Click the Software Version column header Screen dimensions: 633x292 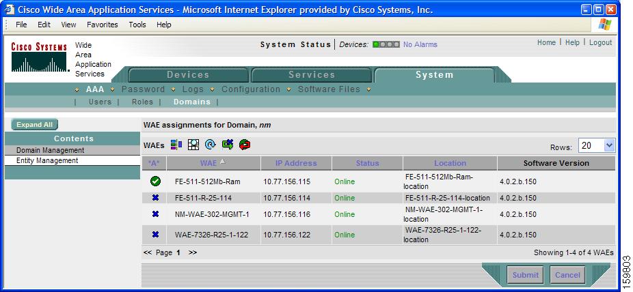coord(556,163)
